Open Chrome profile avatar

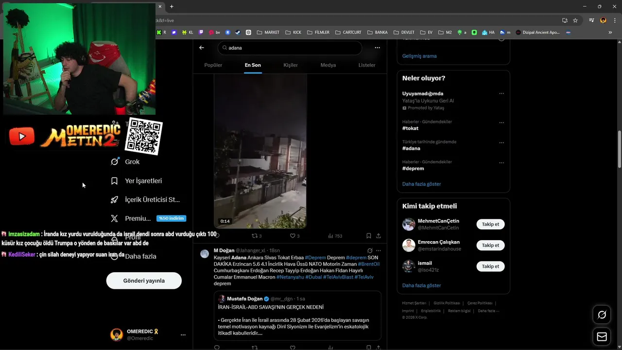[x=603, y=20]
